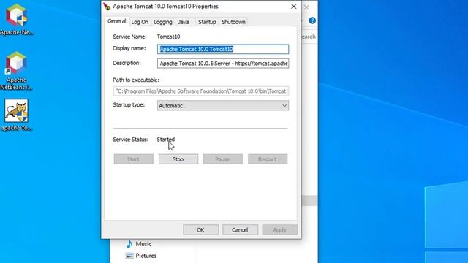Viewport: 468px width, 263px height.
Task: Click the Path to executable field
Action: [x=201, y=91]
